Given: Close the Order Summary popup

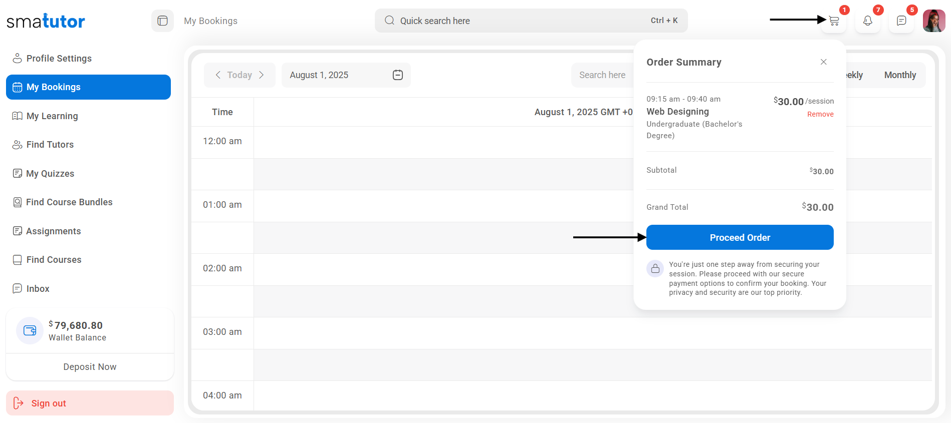Looking at the screenshot, I should pyautogui.click(x=823, y=62).
